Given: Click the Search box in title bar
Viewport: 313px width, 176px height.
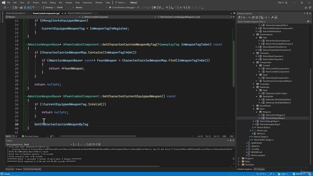Looking at the screenshot, I should pyautogui.click(x=120, y=2).
